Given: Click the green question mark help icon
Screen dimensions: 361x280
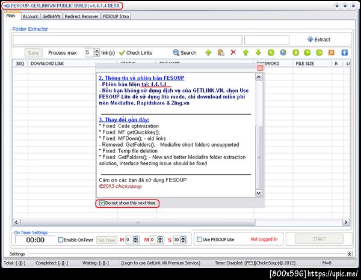Looking at the screenshot, I should coord(307,53).
